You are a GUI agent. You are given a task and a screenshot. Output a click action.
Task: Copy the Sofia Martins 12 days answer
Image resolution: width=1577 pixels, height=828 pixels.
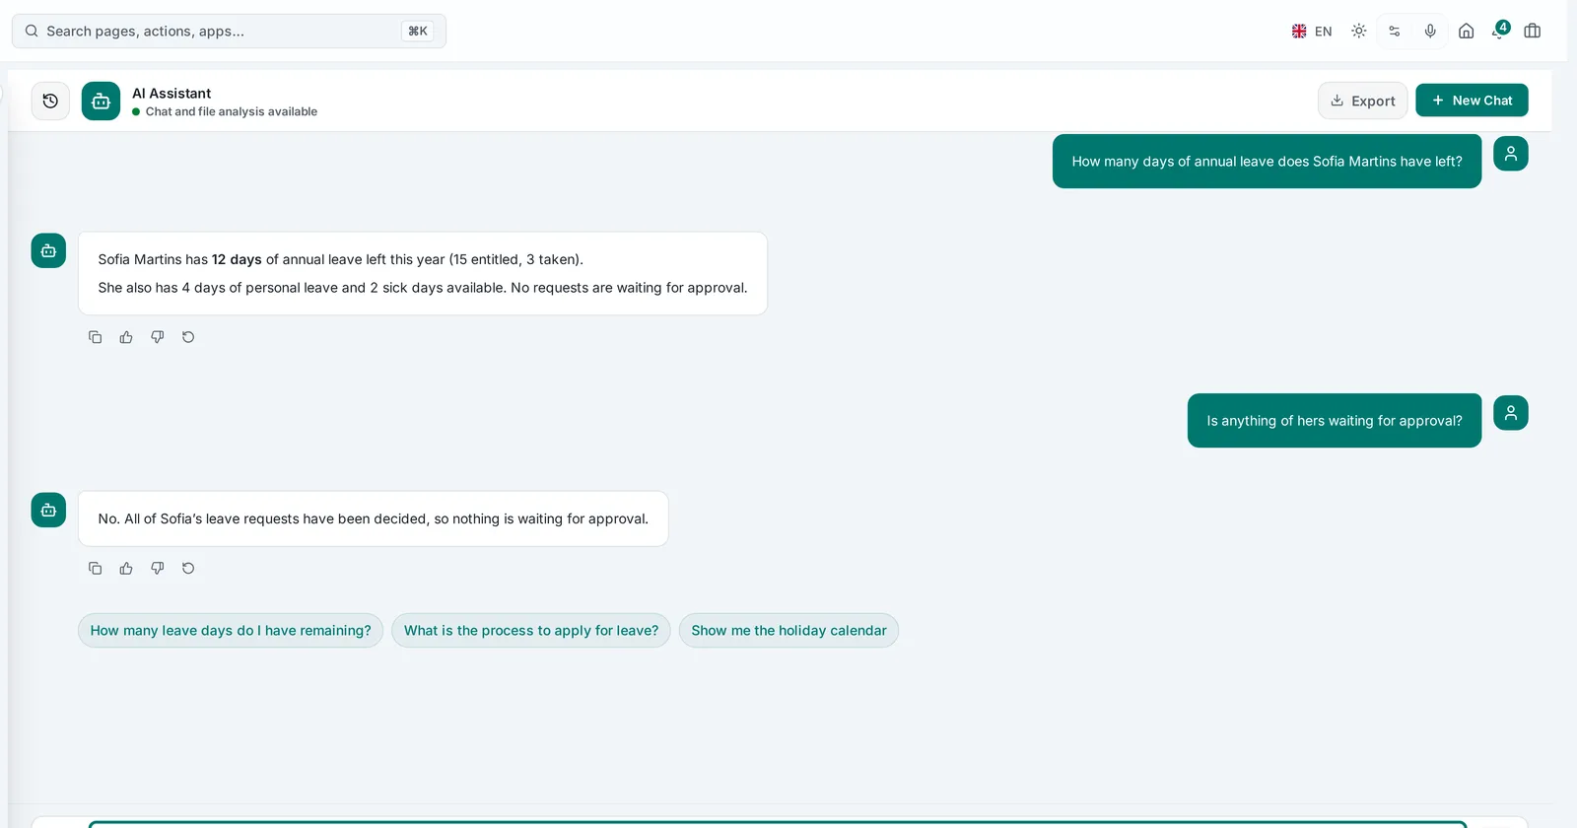(96, 337)
